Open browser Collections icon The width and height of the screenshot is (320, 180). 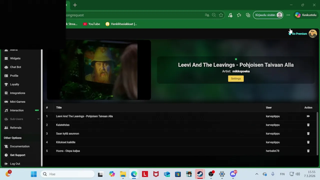[x=248, y=15]
